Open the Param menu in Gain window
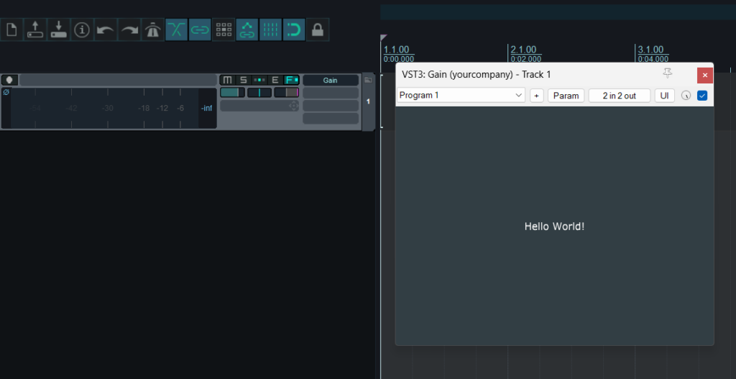The width and height of the screenshot is (736, 379). point(566,96)
